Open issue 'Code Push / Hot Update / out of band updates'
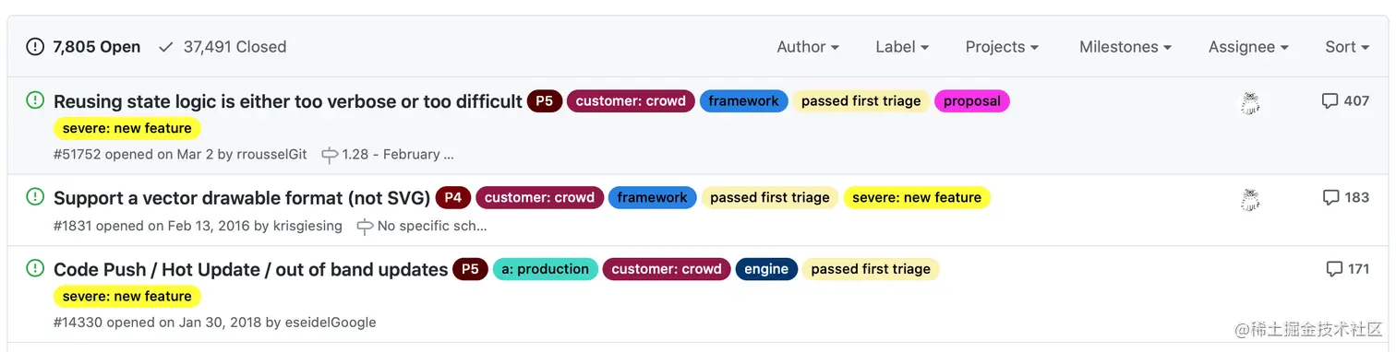This screenshot has height=352, width=1396. [x=251, y=269]
